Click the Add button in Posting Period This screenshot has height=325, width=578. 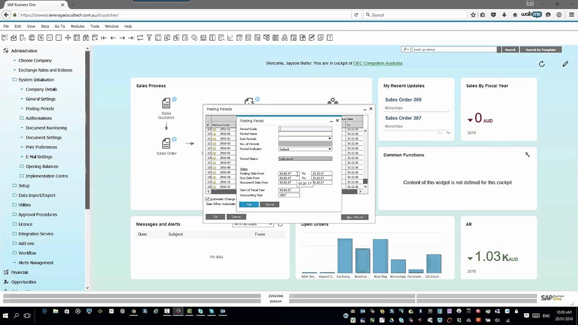(x=249, y=205)
